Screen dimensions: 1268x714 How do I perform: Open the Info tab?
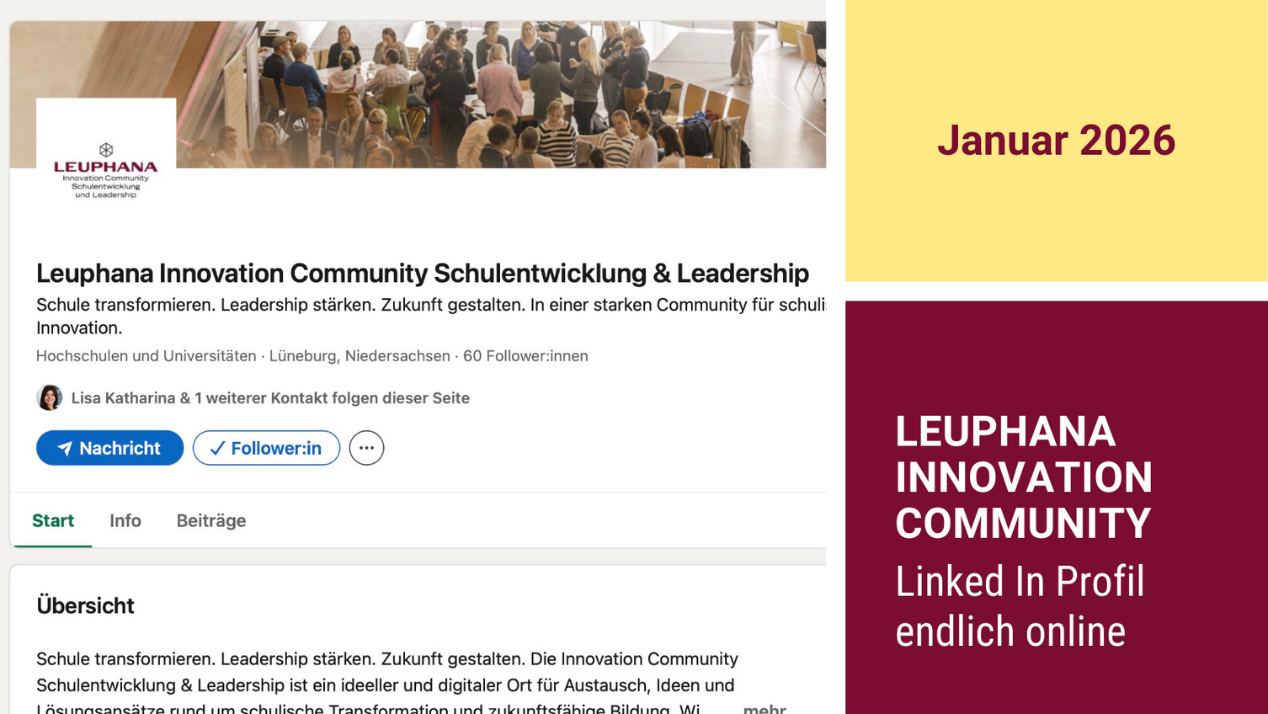(125, 520)
